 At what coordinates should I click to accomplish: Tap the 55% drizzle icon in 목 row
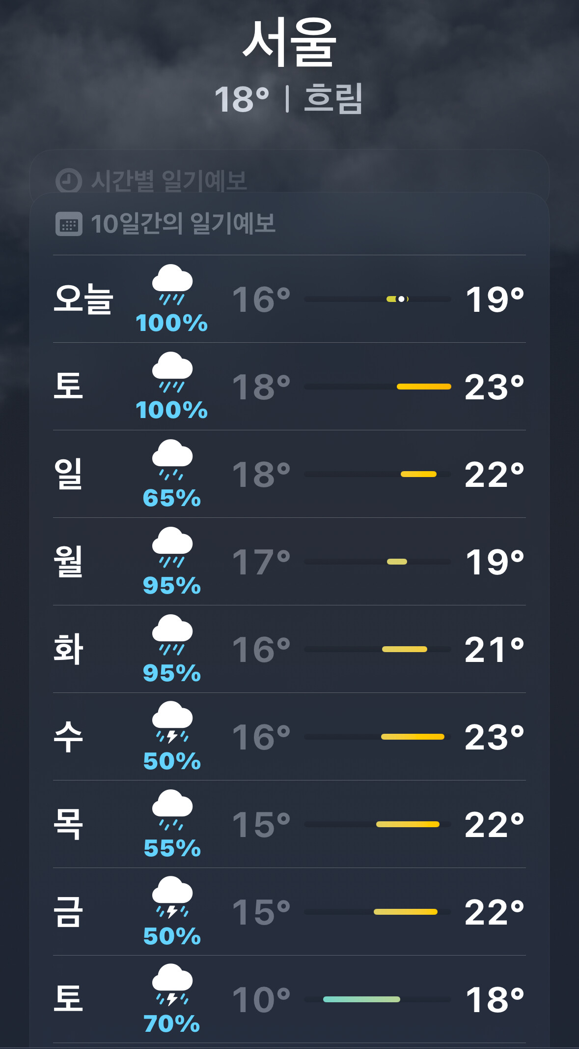[x=172, y=810]
